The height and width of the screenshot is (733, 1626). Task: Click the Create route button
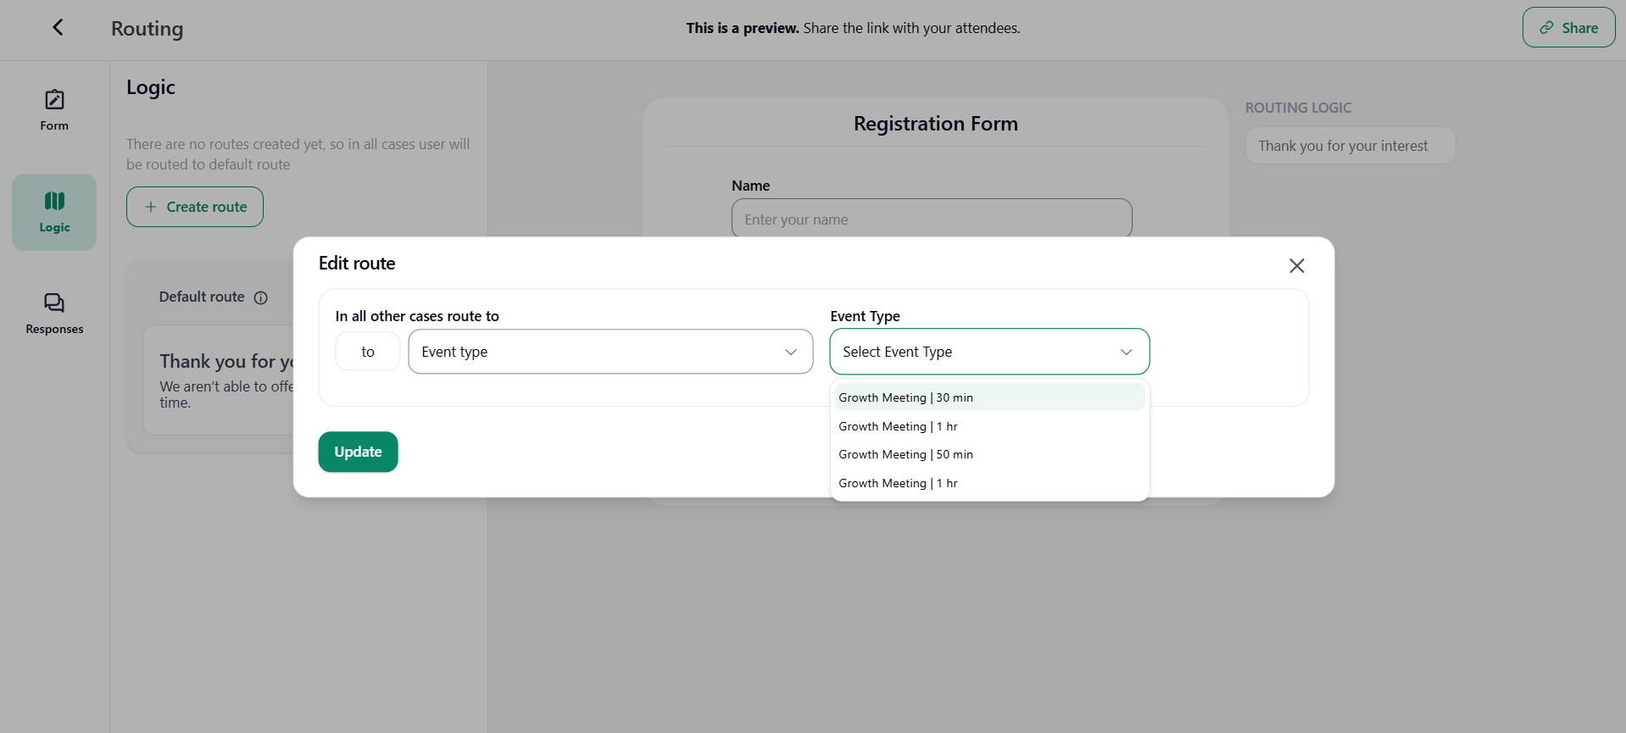click(x=195, y=207)
